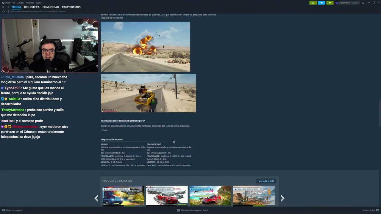This screenshot has height=214, width=381.
Task: Open the Productos menu
Action: (30, 3)
